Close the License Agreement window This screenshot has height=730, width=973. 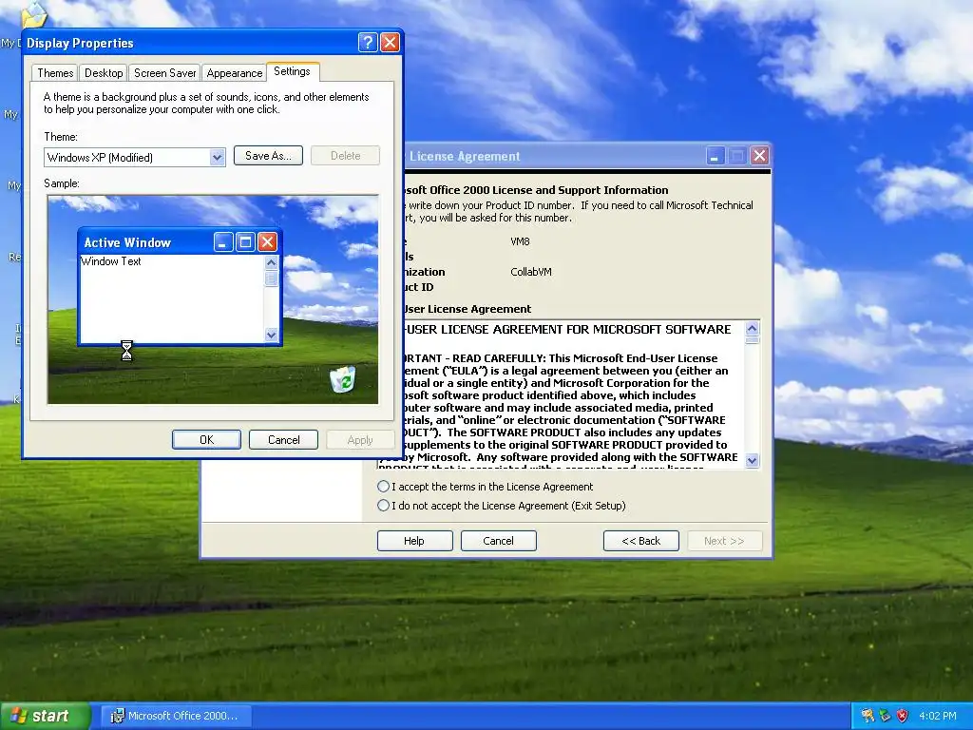click(759, 155)
